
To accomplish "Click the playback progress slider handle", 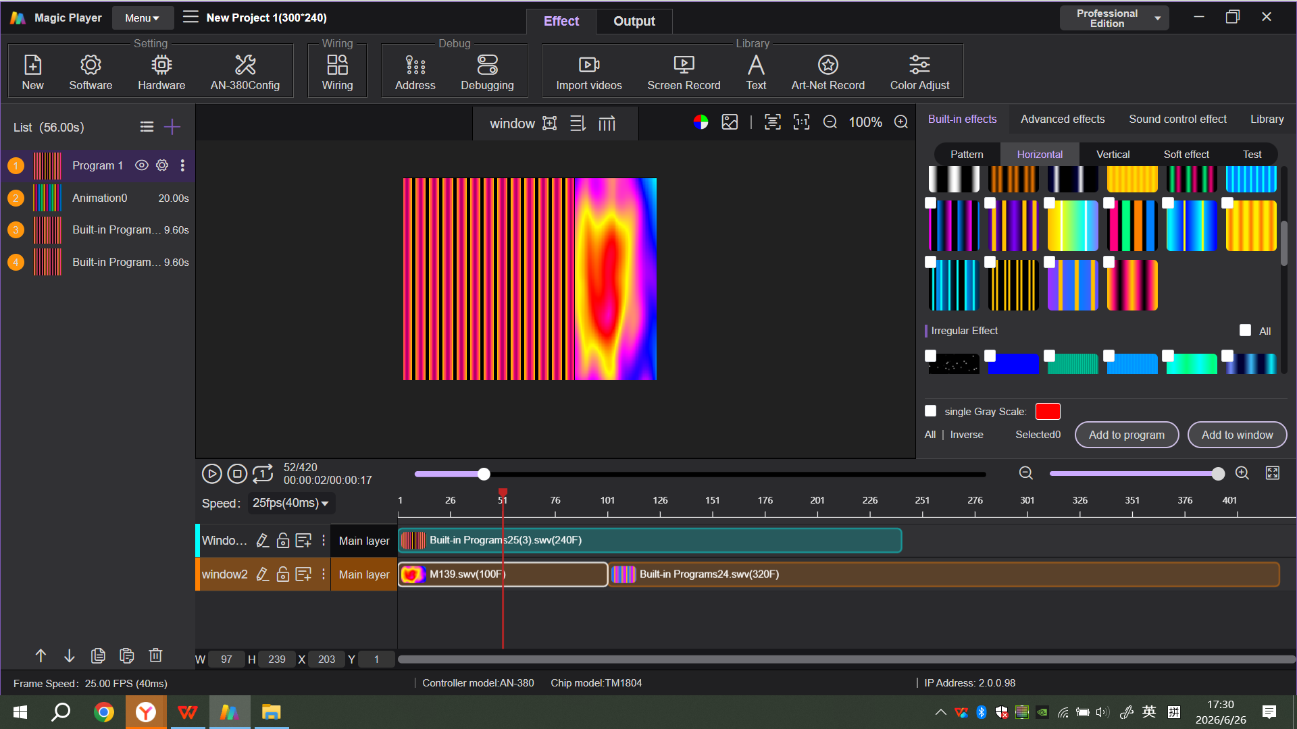I will pyautogui.click(x=484, y=474).
